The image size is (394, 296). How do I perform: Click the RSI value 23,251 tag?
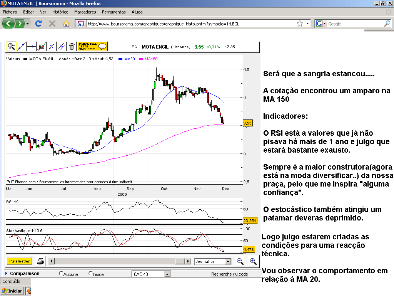pyautogui.click(x=250, y=220)
